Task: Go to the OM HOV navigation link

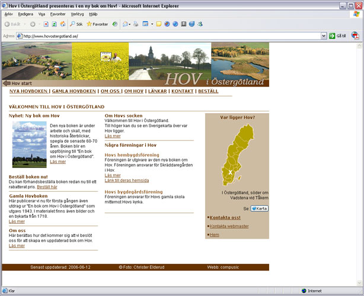Action: pos(134,91)
